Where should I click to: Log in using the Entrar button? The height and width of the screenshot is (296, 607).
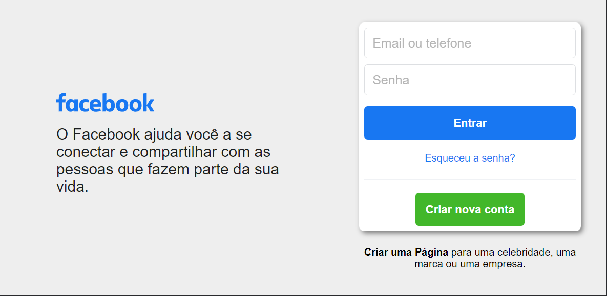click(x=470, y=123)
